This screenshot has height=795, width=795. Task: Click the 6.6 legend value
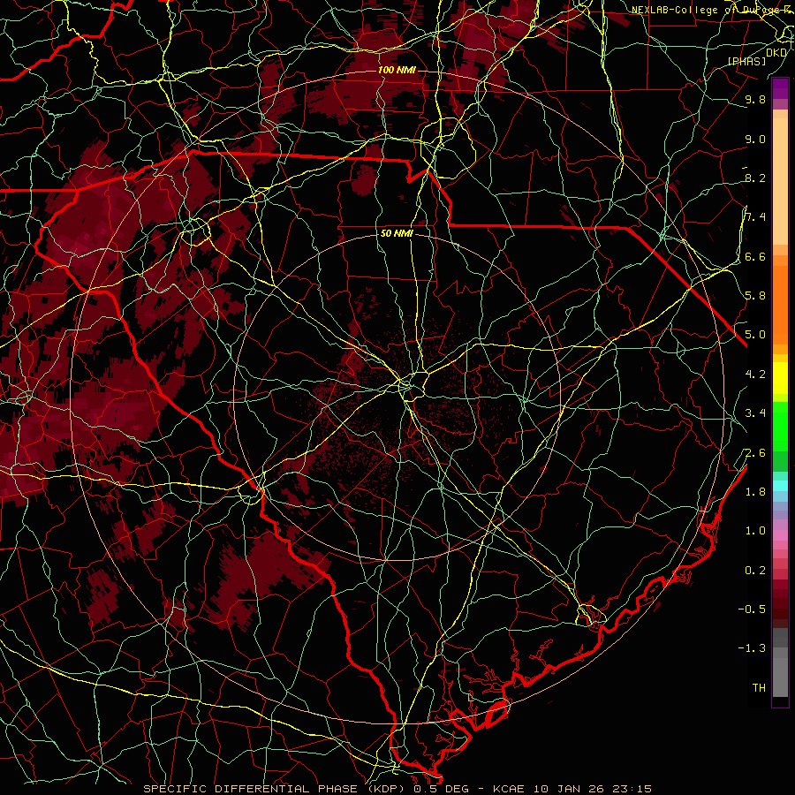click(755, 256)
